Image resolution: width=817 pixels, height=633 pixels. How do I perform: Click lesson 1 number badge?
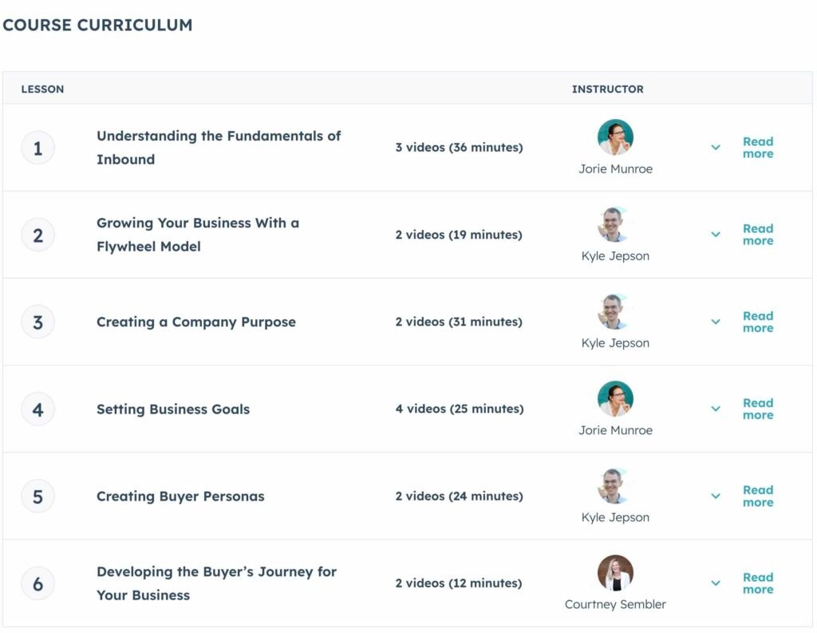pyautogui.click(x=37, y=148)
